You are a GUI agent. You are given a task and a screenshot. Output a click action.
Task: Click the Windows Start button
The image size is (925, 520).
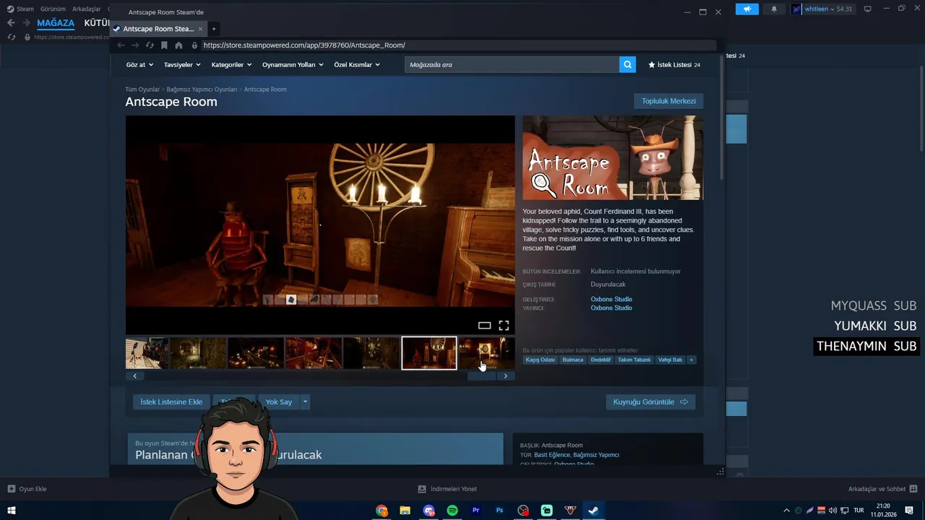[x=12, y=511]
